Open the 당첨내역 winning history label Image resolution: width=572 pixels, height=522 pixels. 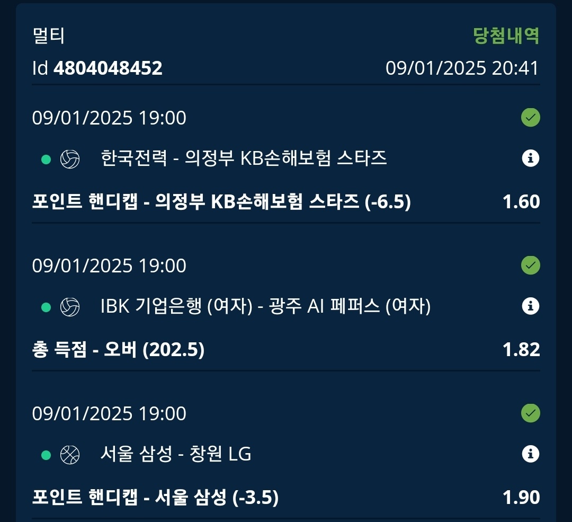coord(506,36)
